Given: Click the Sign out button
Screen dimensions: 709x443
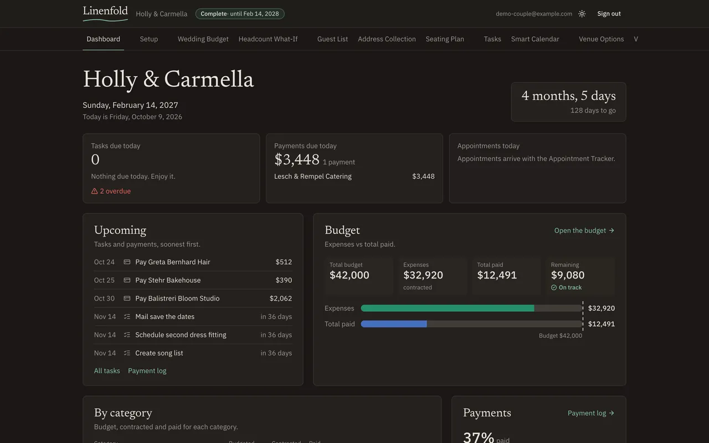Looking at the screenshot, I should (x=609, y=14).
